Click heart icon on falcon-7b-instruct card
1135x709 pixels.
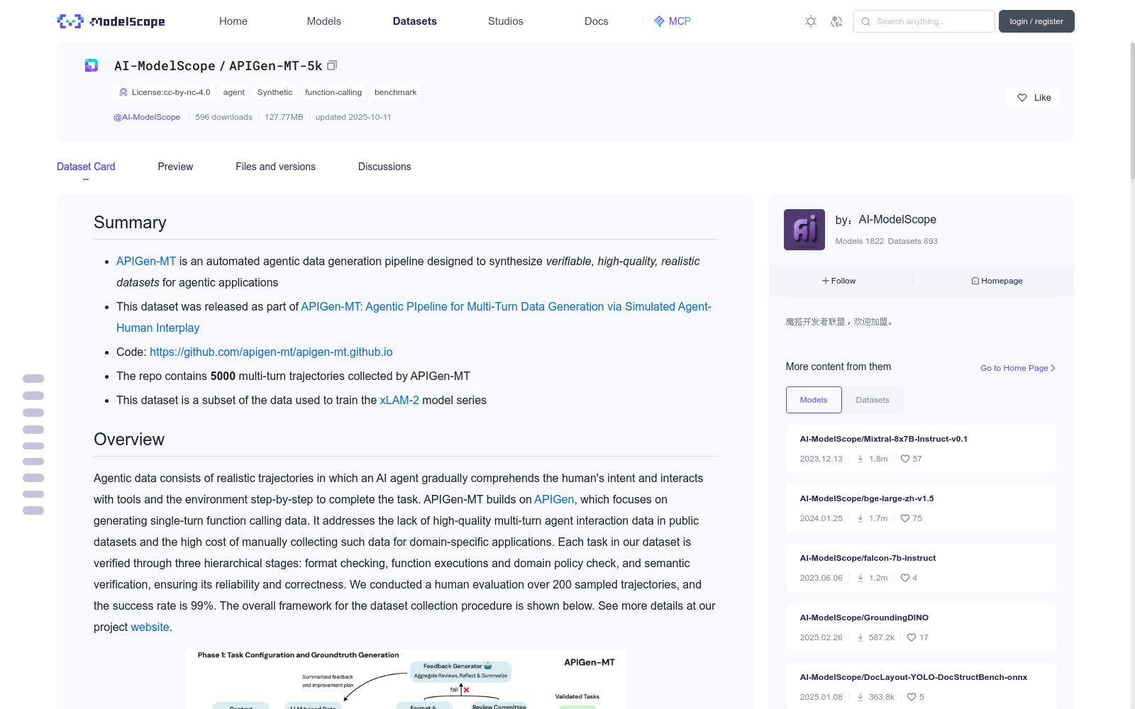click(905, 578)
